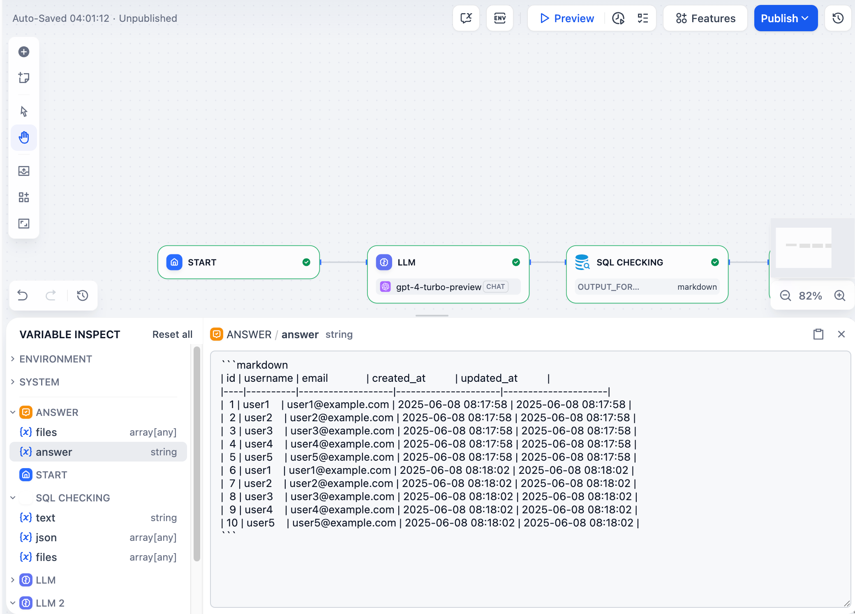
Task: Expand the ENVIRONMENT section
Action: 55,359
